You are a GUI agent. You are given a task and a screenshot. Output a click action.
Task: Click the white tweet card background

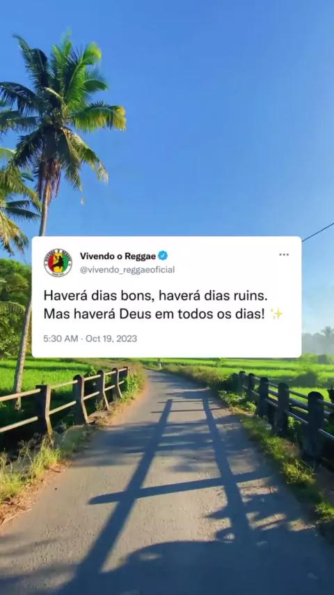point(167,297)
